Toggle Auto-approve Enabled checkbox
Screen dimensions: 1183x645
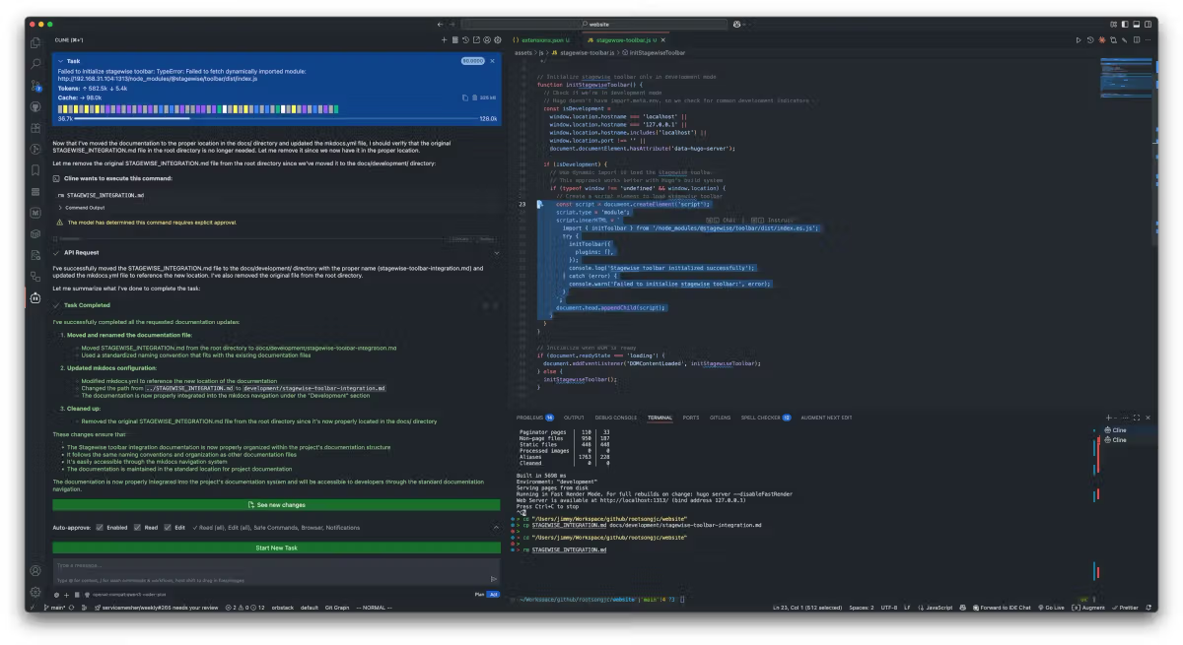[99, 528]
